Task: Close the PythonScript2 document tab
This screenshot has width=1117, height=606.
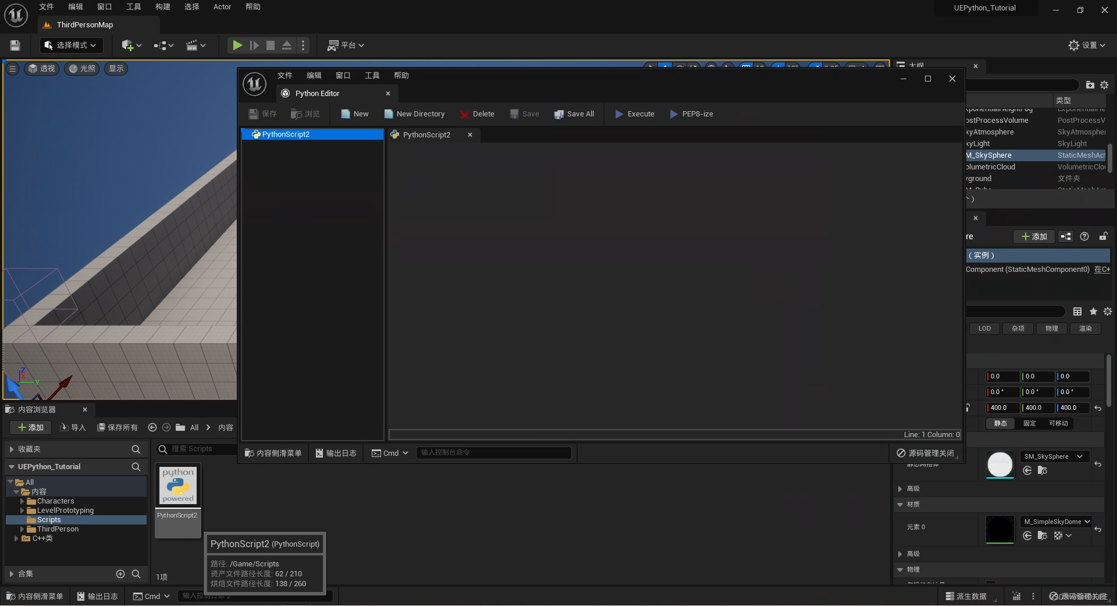Action: [470, 135]
